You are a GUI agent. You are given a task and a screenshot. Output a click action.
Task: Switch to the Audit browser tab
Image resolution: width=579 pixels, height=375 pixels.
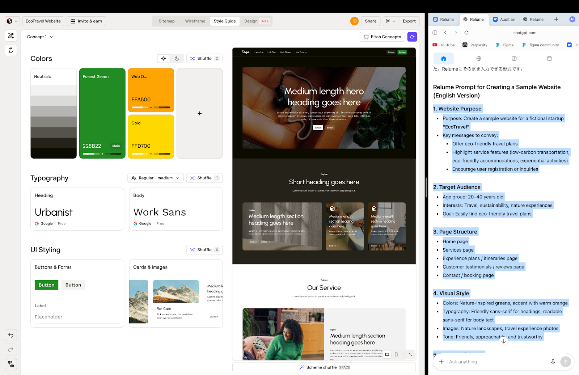click(x=504, y=20)
